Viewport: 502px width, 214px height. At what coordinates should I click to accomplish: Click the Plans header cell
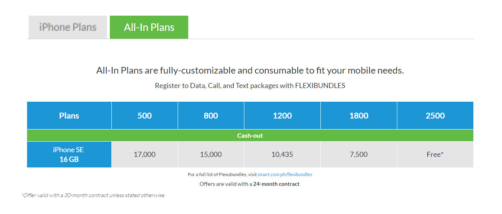(x=69, y=115)
